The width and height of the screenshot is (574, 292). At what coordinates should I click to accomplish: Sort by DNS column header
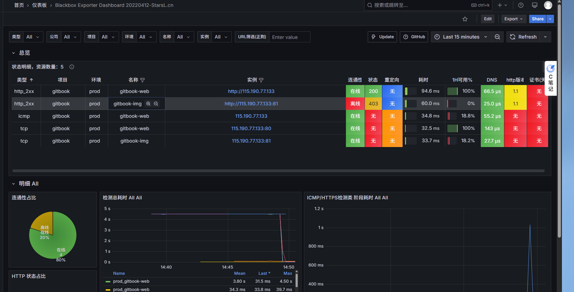click(492, 80)
